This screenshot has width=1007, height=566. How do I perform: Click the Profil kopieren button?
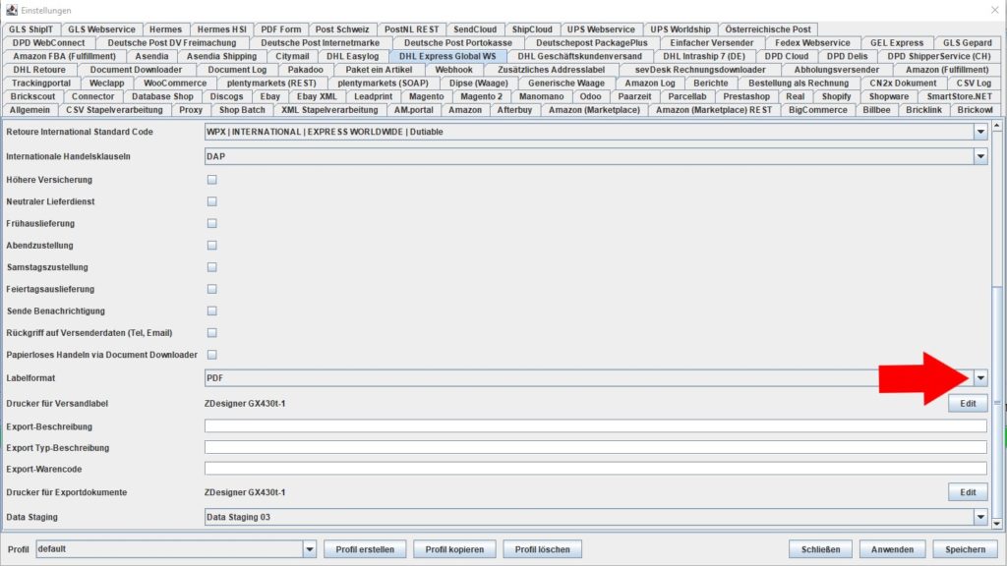point(454,549)
